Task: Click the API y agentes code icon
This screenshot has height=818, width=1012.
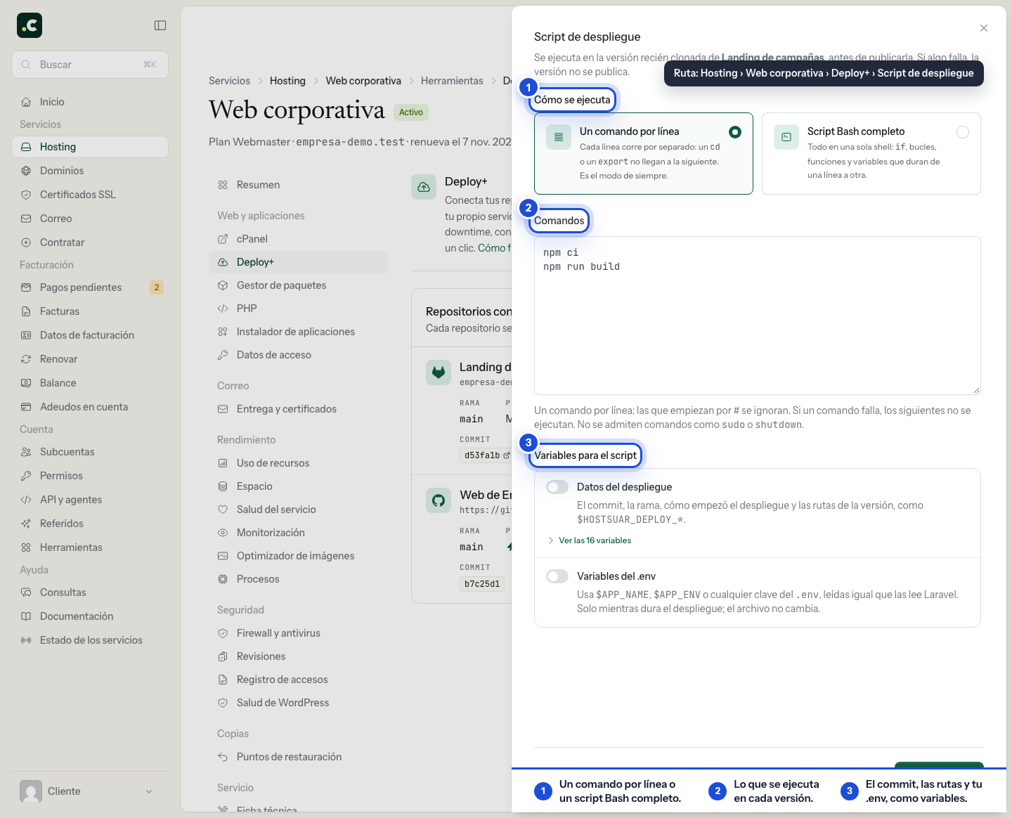Action: tap(26, 500)
